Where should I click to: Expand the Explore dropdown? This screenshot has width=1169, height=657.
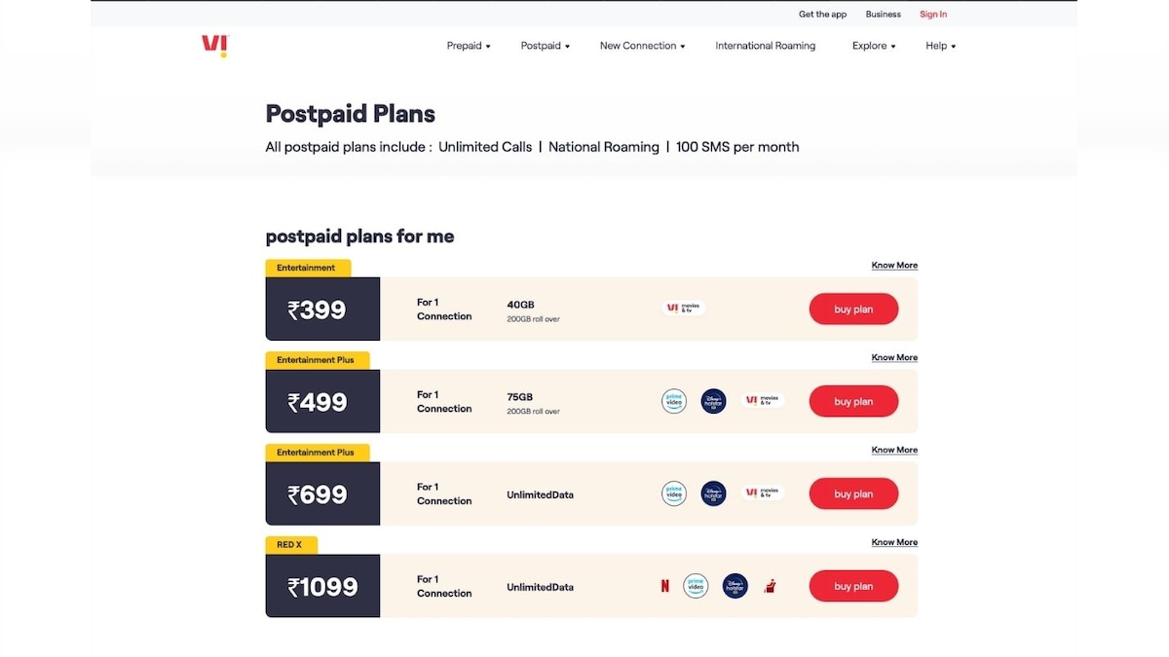pyautogui.click(x=872, y=45)
